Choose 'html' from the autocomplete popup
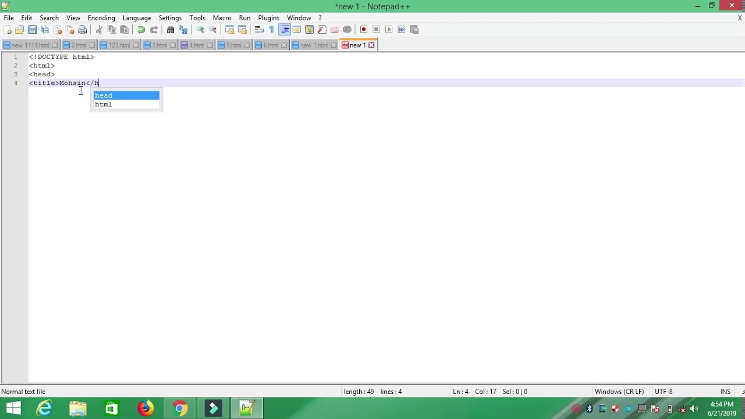The width and height of the screenshot is (745, 419). 126,105
